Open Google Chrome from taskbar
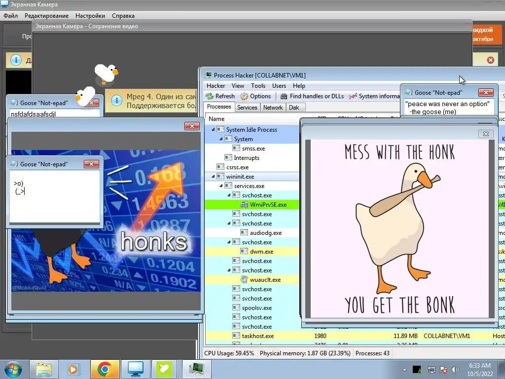The image size is (505, 379). 105,369
